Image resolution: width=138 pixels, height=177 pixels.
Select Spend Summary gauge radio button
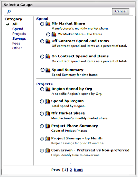coord(42,70)
